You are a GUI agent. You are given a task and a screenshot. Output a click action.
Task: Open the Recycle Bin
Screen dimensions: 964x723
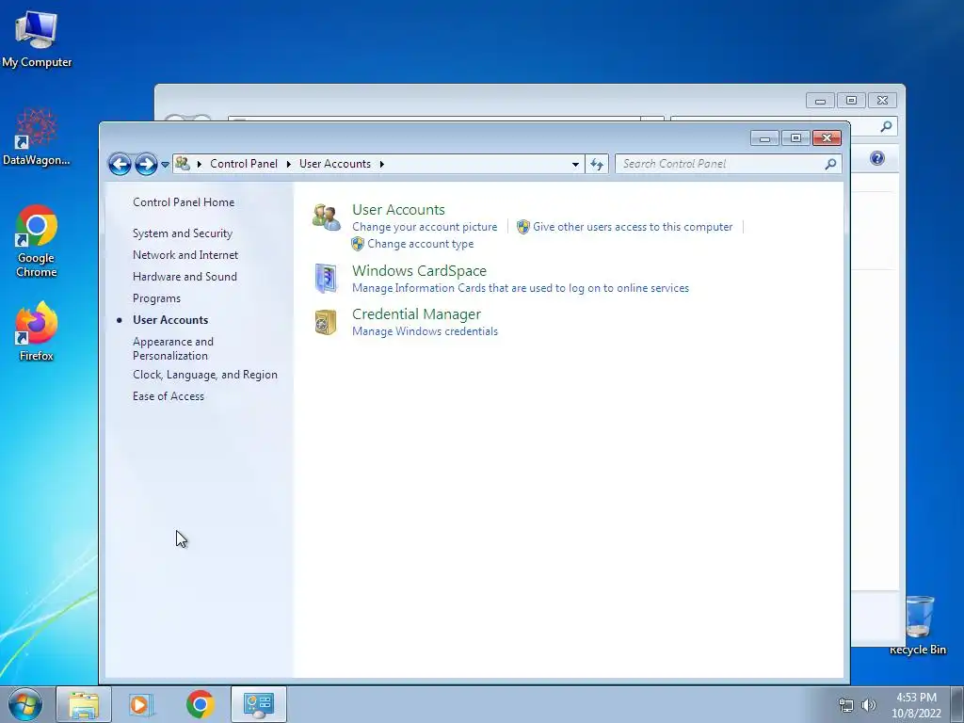[x=919, y=625]
